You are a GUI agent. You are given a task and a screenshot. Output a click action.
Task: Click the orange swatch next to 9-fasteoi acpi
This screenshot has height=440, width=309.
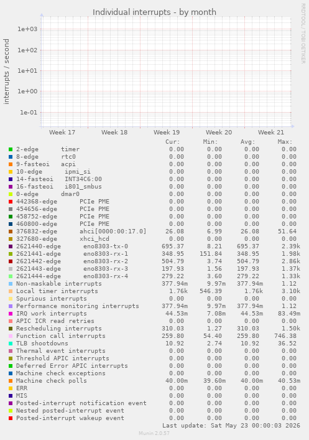click(x=11, y=164)
